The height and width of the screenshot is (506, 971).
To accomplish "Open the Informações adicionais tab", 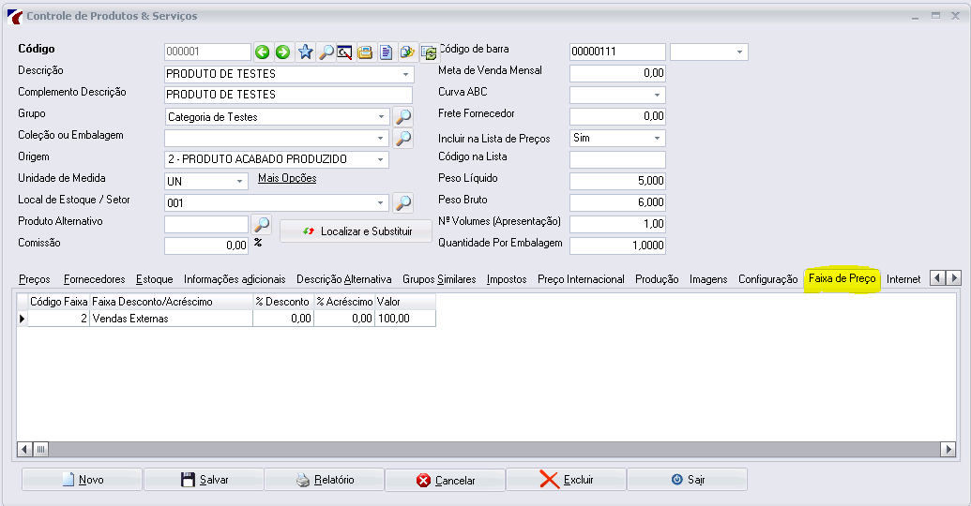I will click(x=235, y=279).
